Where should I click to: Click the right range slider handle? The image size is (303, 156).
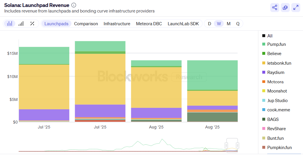coord(238,145)
